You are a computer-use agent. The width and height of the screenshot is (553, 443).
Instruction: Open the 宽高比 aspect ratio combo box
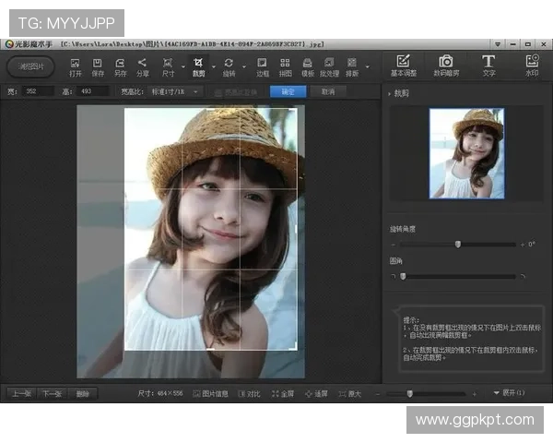[x=175, y=92]
